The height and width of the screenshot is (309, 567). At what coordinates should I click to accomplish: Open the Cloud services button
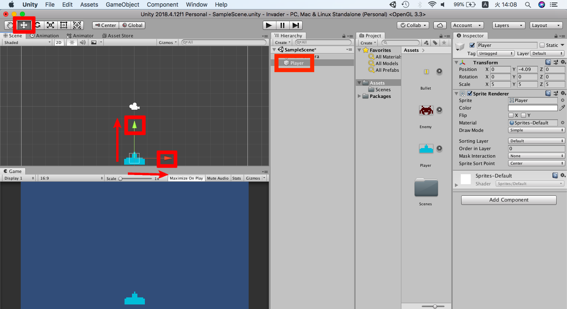coord(441,25)
